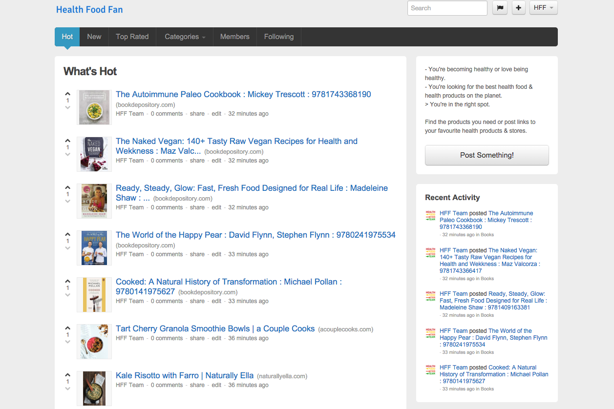This screenshot has width=614, height=409.
Task: Downvote Kale Risotto with Farro post
Action: pos(68,389)
